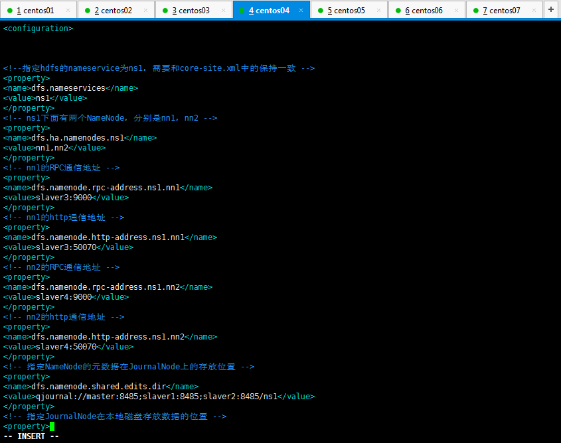The height and width of the screenshot is (443, 561).
Task: Click the dfs.nameservices name line
Action: (70, 88)
